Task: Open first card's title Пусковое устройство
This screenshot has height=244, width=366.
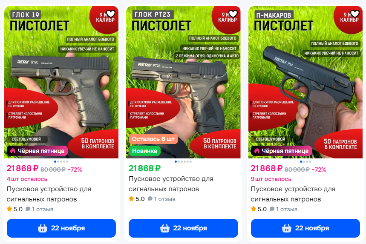Action: pyautogui.click(x=49, y=194)
